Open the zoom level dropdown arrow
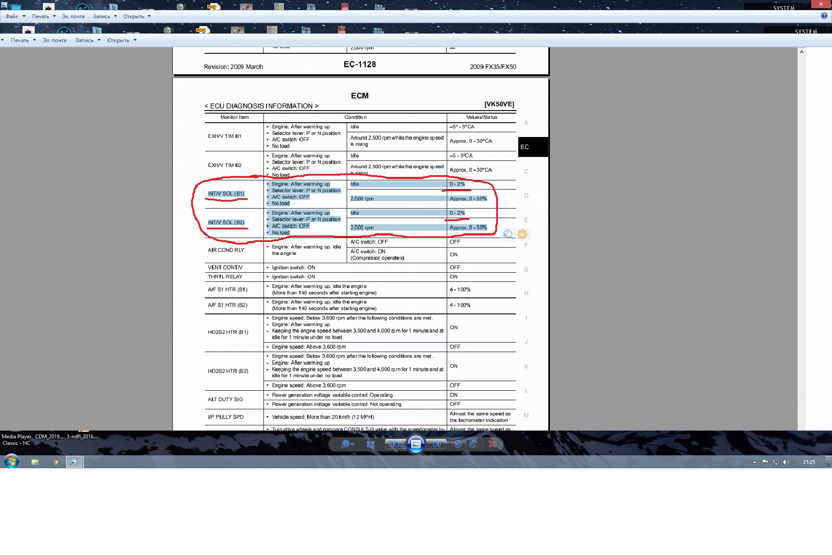This screenshot has width=832, height=555. (x=353, y=444)
